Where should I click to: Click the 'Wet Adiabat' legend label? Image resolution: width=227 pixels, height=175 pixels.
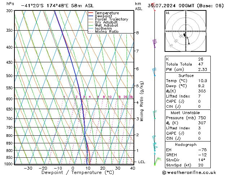tap(106, 25)
